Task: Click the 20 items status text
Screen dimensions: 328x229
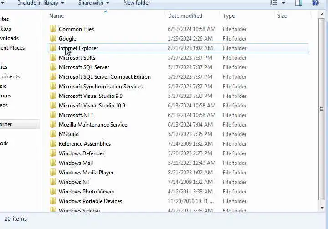Action: (x=15, y=219)
